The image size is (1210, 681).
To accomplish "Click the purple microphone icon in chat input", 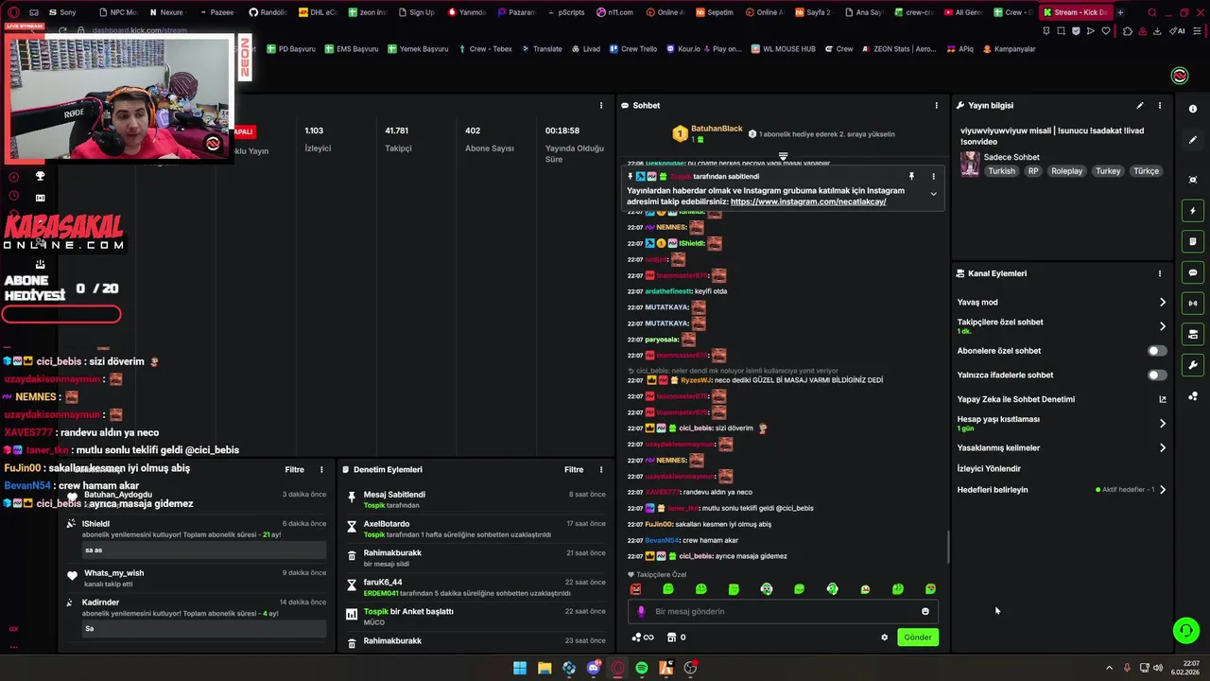I will [641, 611].
